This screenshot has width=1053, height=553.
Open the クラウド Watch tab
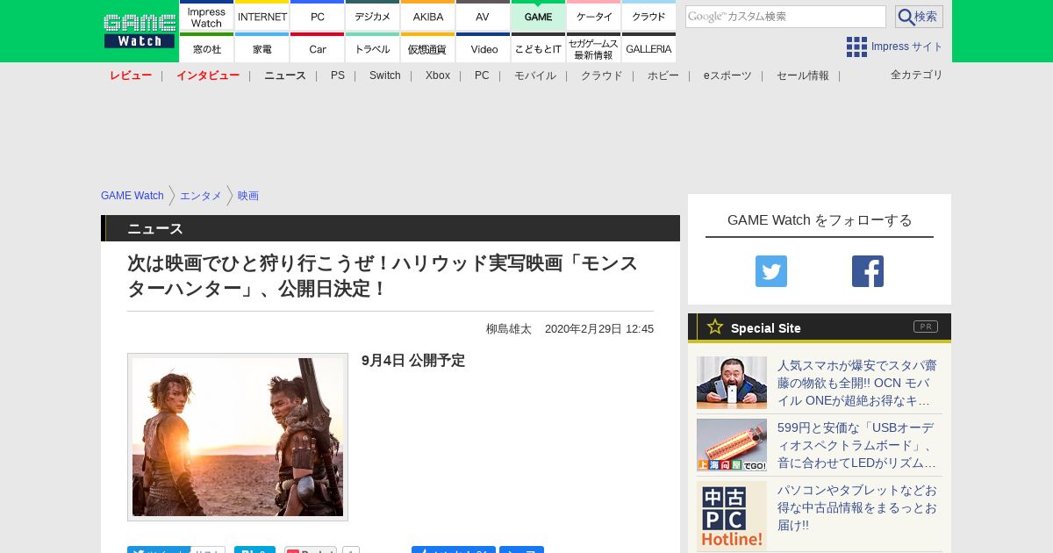(649, 16)
